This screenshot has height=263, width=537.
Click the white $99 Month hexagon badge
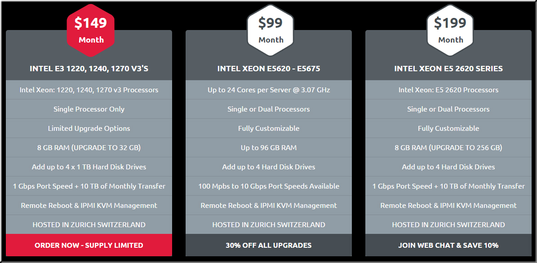point(270,30)
